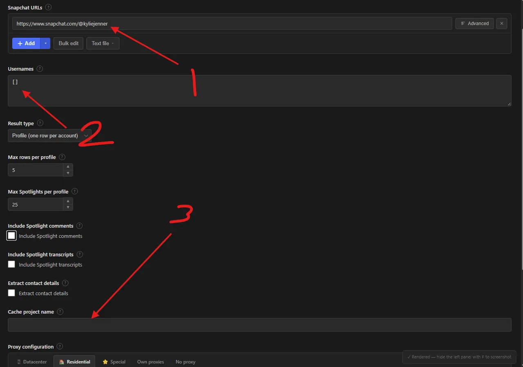The width and height of the screenshot is (523, 367).
Task: Click the Advanced button for the URL
Action: click(x=475, y=23)
